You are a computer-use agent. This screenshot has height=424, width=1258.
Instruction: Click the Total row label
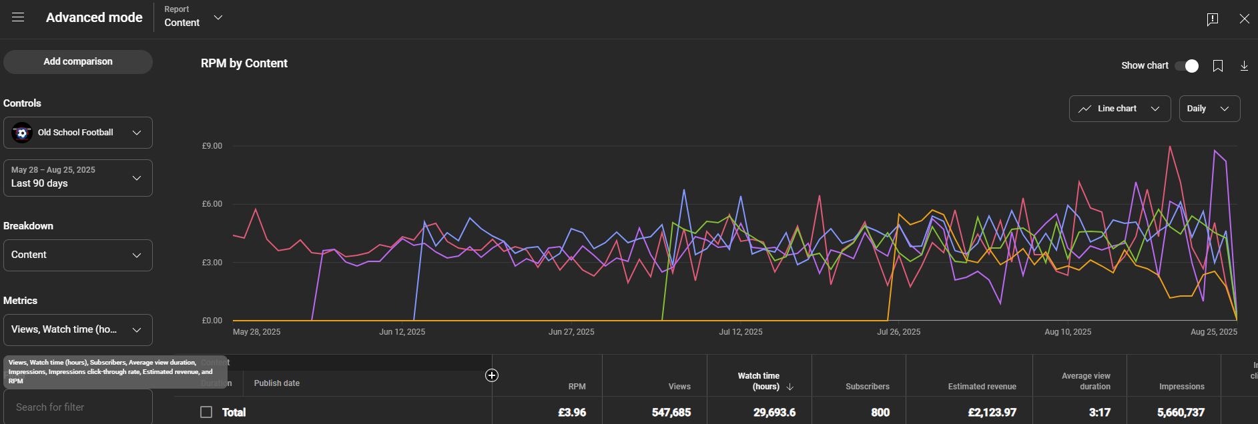234,413
